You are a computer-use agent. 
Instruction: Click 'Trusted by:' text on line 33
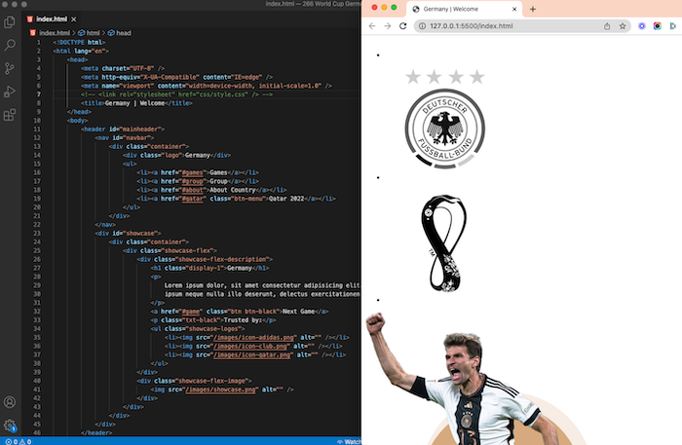pos(243,320)
